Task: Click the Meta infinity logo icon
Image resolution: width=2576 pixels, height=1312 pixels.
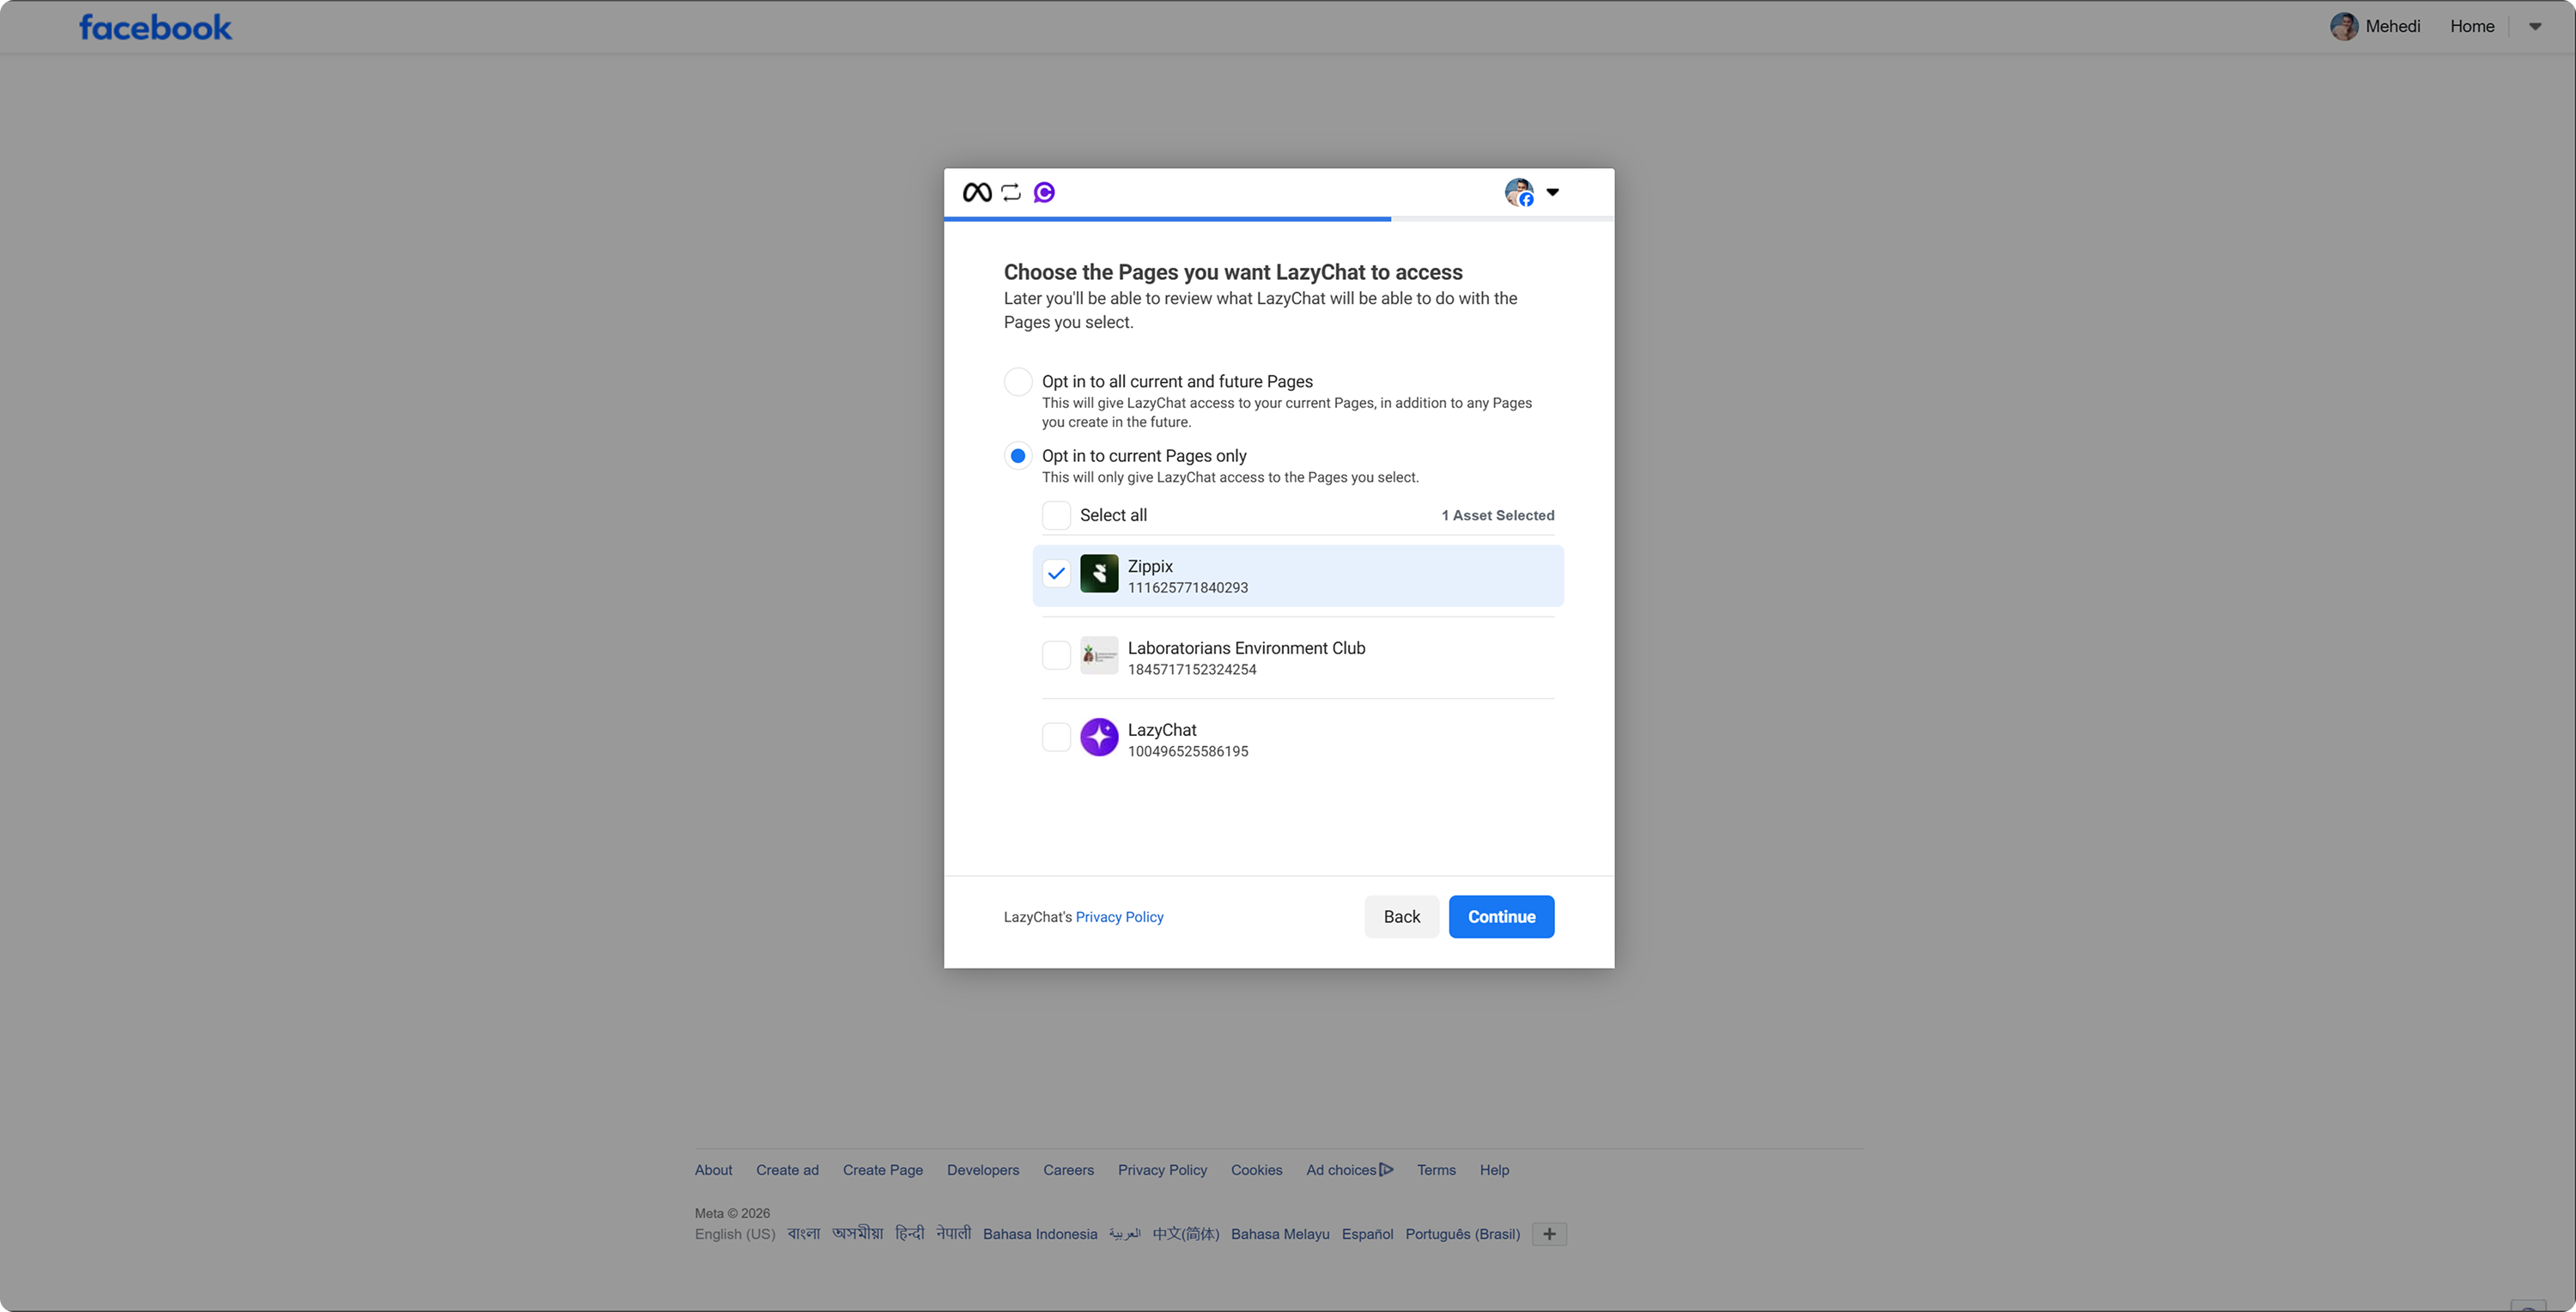Action: pyautogui.click(x=976, y=192)
